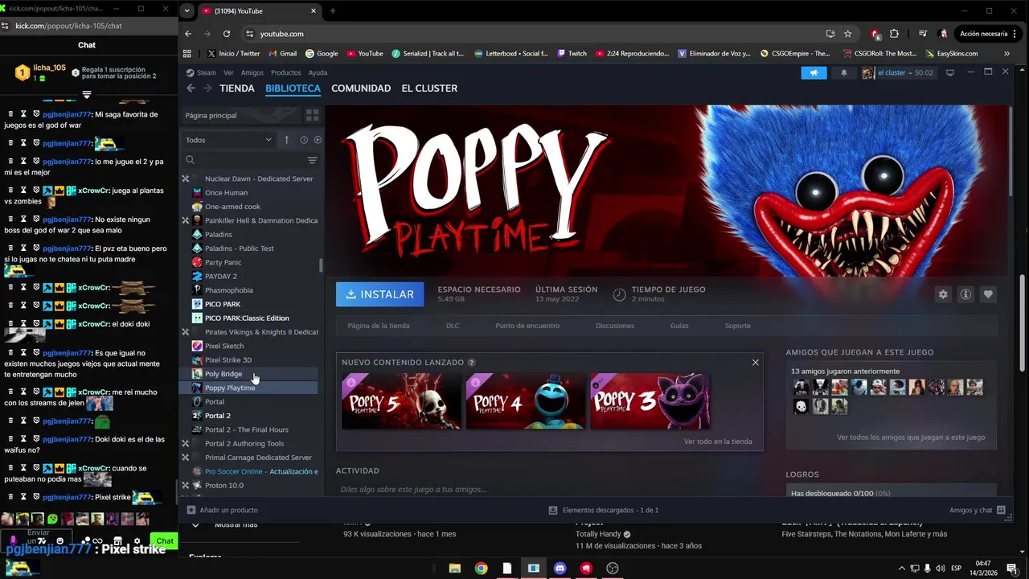Switch to TIENDA tab
Image resolution: width=1029 pixels, height=579 pixels.
(x=237, y=88)
